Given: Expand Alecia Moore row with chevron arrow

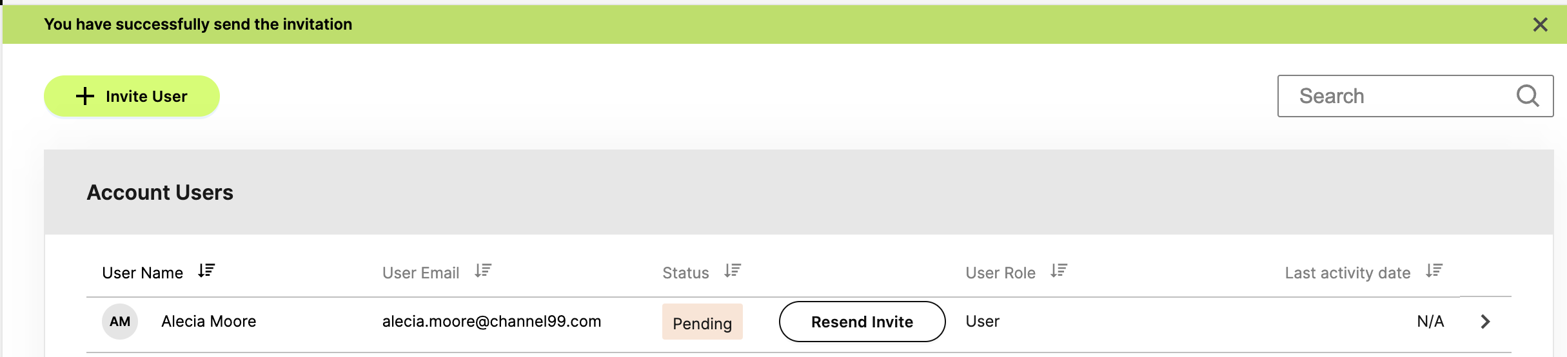Looking at the screenshot, I should coord(1486,322).
